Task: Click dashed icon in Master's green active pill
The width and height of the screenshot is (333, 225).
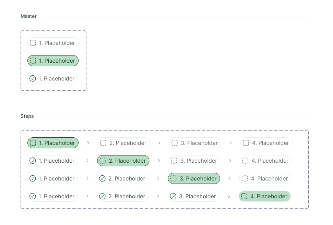Action: pos(33,61)
